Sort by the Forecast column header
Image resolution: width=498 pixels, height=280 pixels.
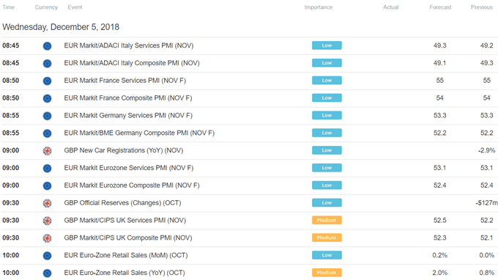point(440,7)
